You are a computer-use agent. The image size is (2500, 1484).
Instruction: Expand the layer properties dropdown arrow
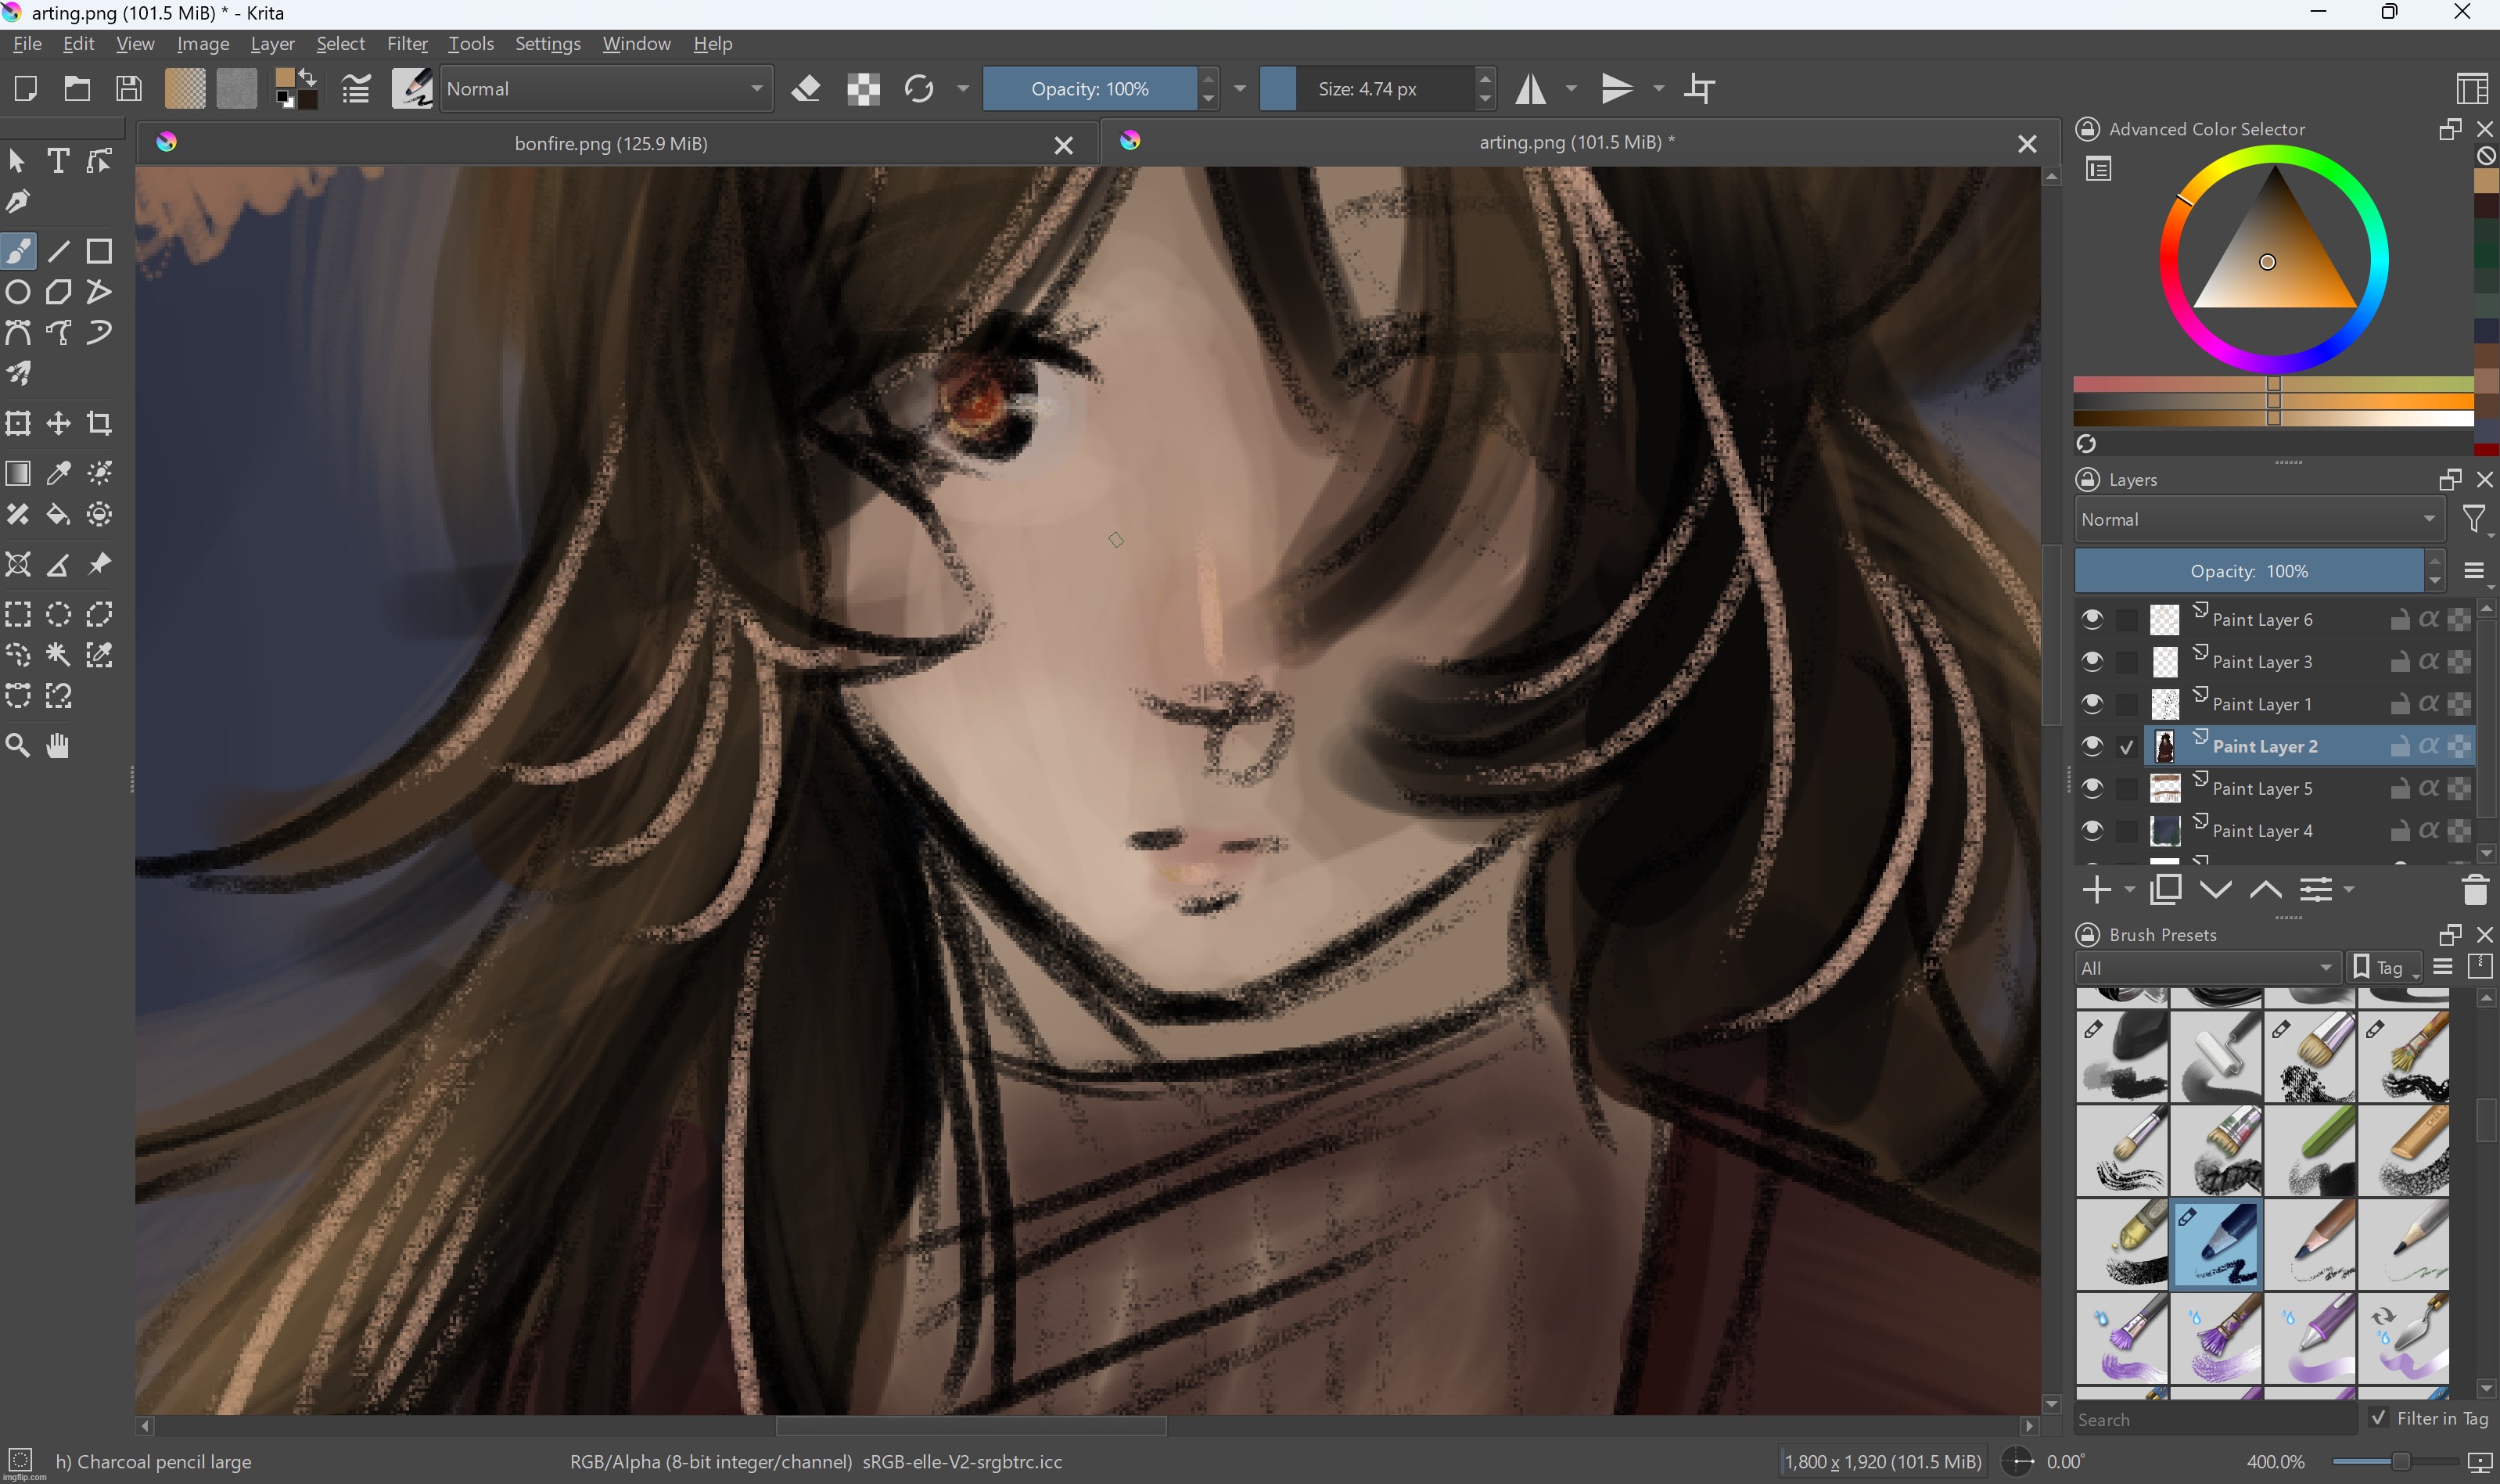pos(2349,890)
